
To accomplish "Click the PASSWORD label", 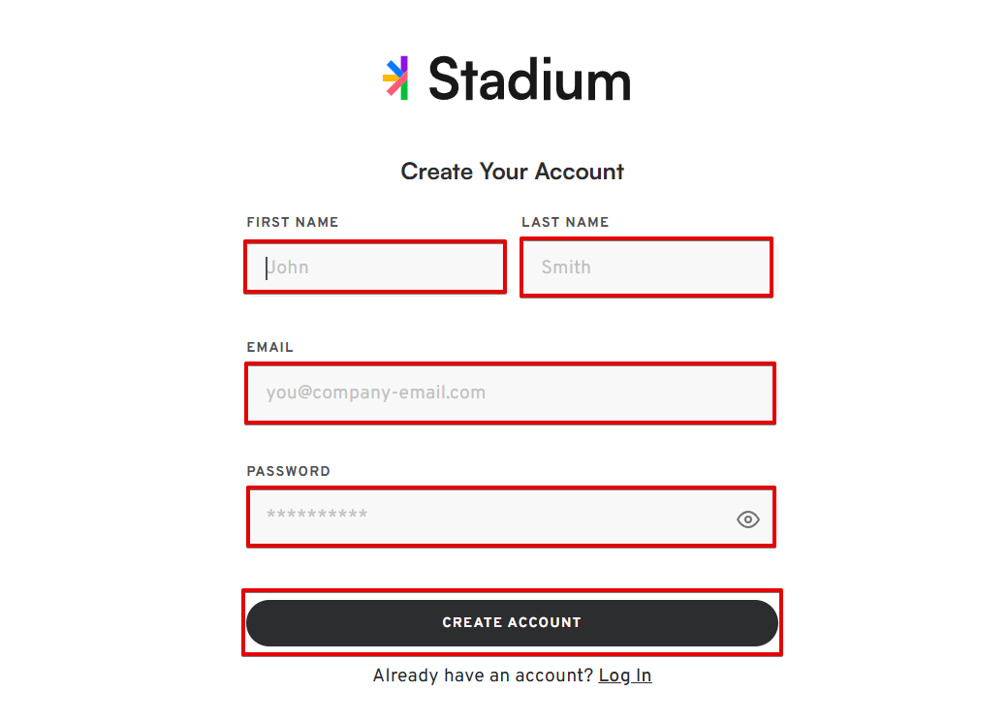I will (x=289, y=471).
